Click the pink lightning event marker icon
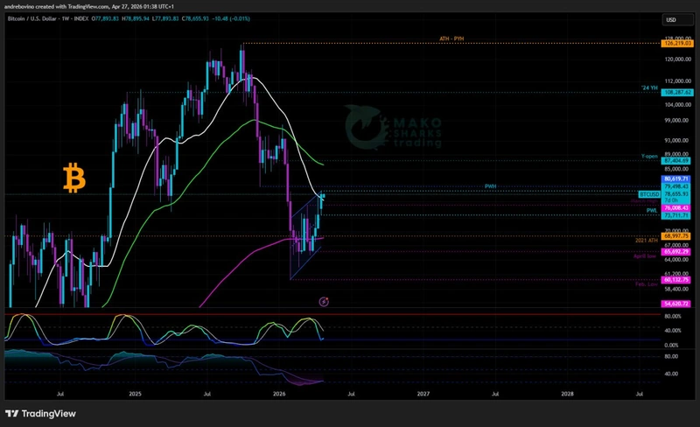700x427 pixels. coord(324,302)
